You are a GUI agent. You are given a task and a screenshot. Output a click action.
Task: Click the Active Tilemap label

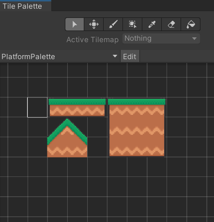92,40
